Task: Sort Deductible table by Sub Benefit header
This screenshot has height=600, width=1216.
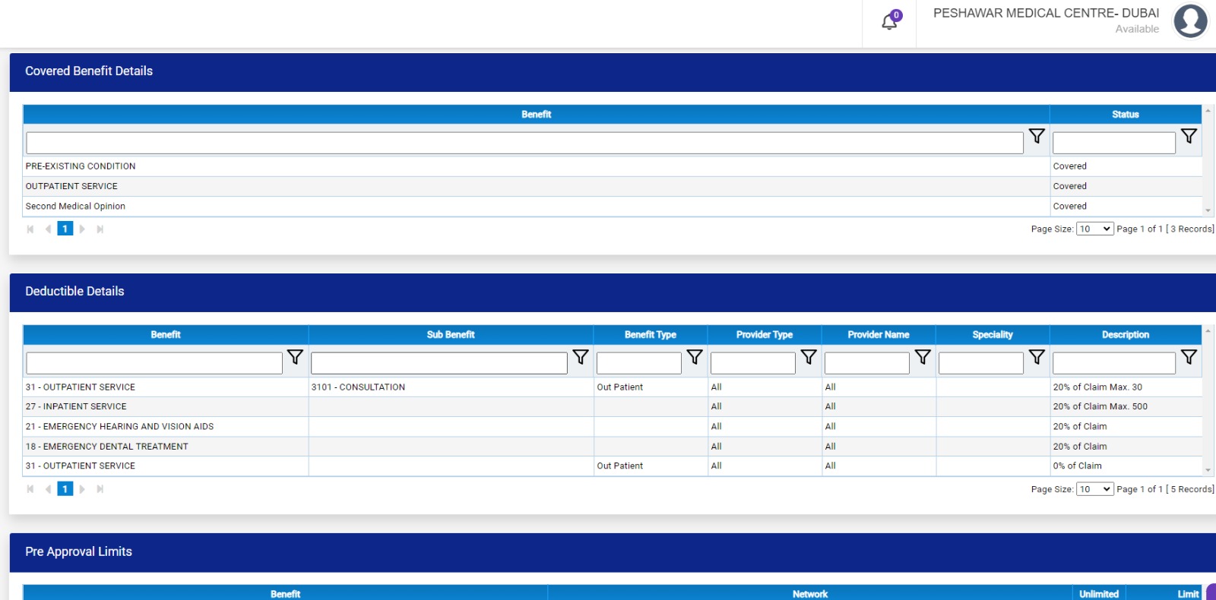Action: (x=451, y=335)
